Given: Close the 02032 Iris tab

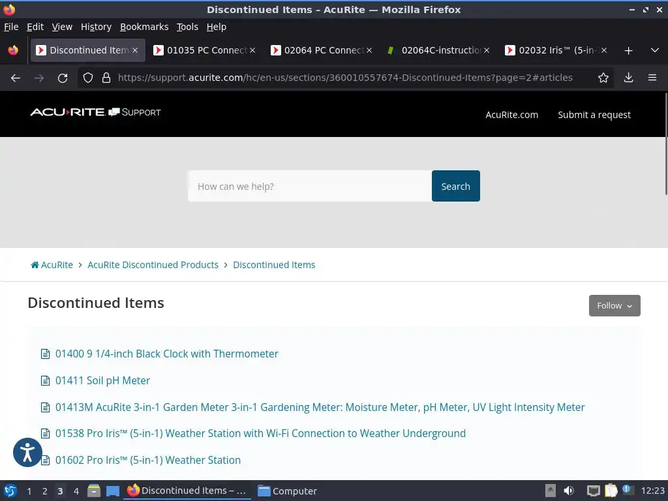Looking at the screenshot, I should point(603,50).
